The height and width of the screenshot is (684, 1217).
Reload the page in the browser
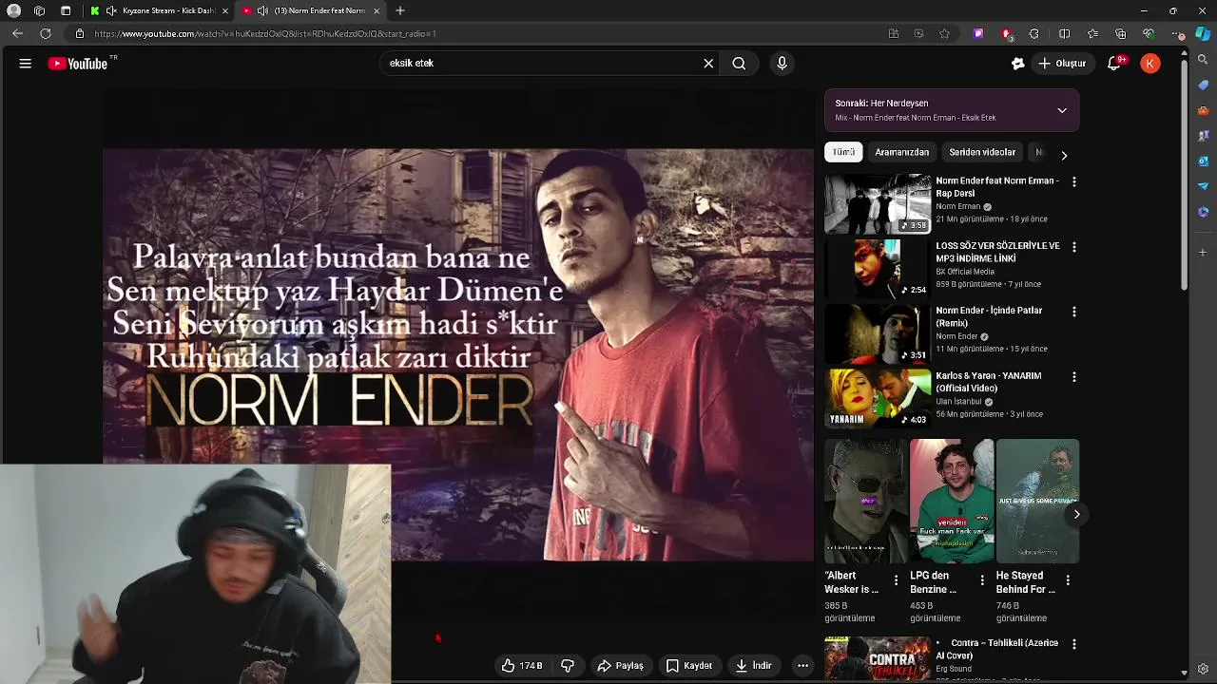pos(45,33)
